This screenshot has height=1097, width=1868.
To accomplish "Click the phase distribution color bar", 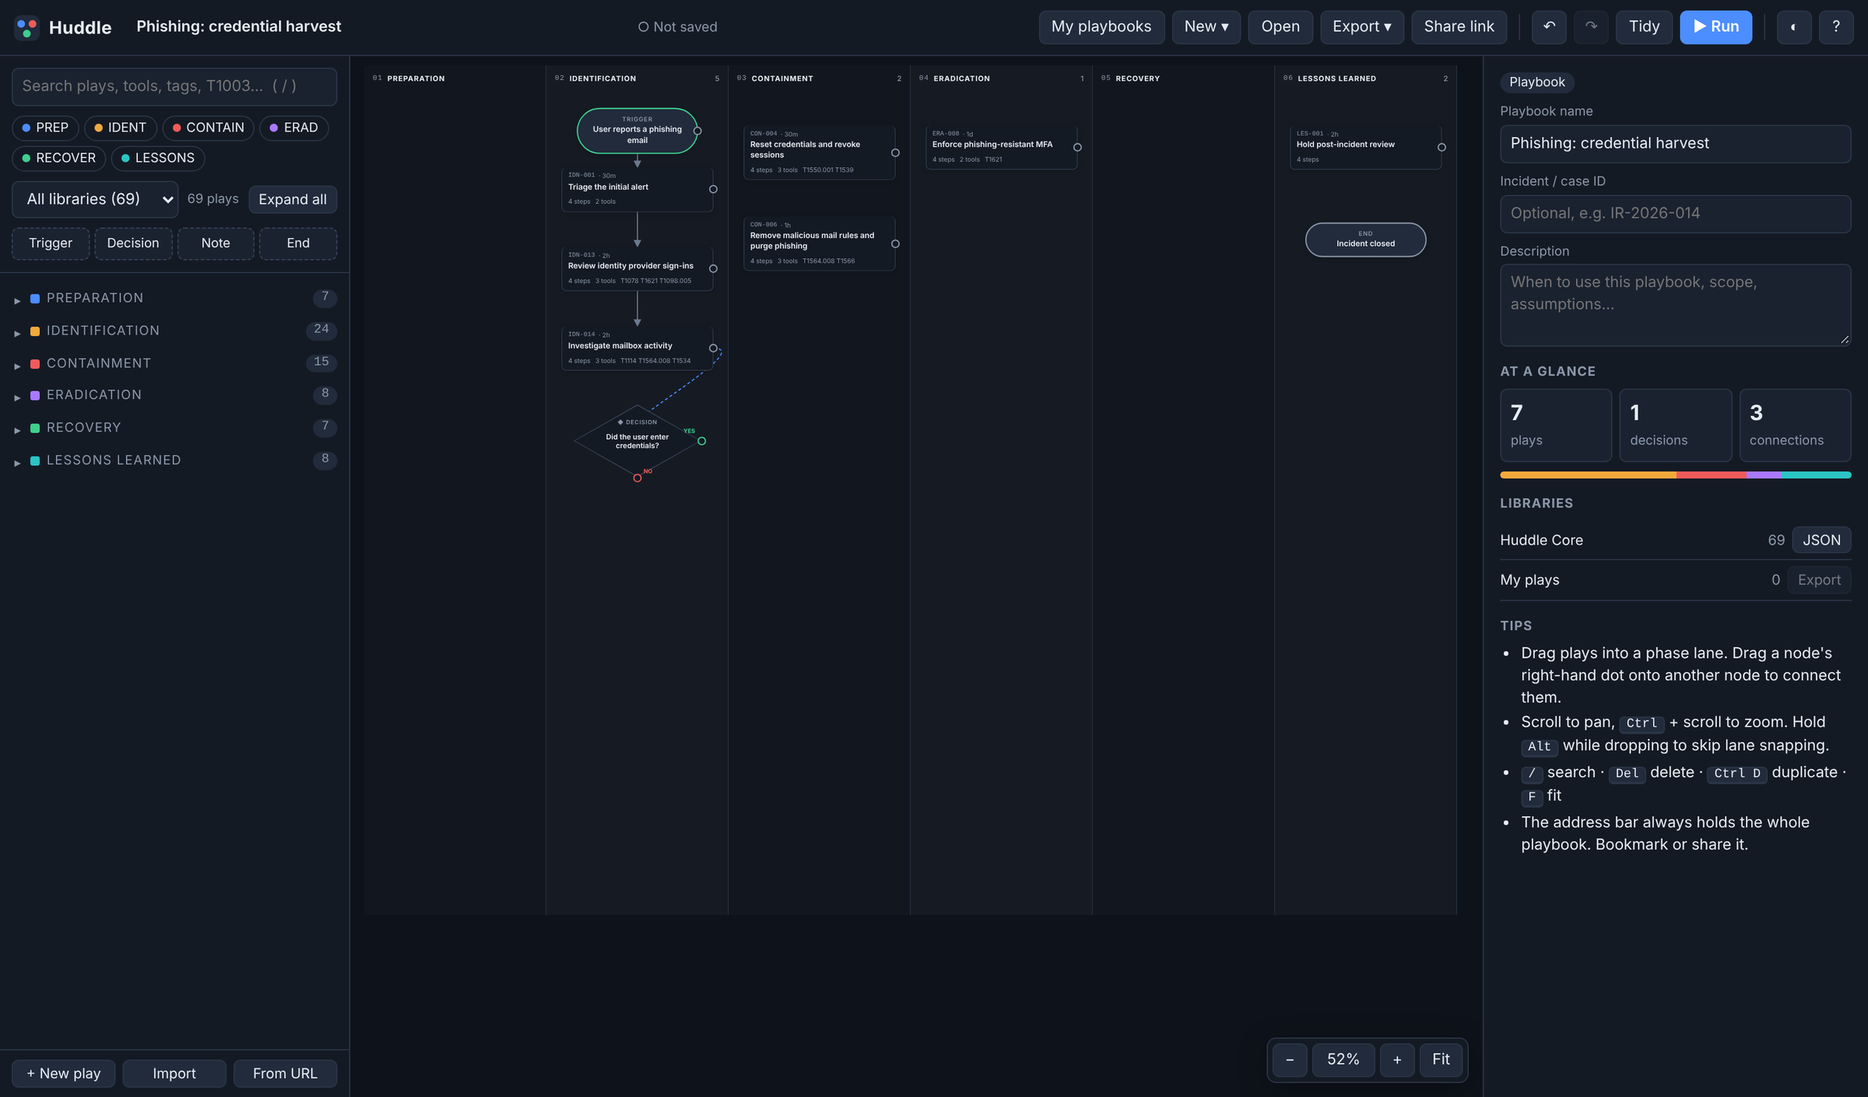I will (x=1675, y=475).
